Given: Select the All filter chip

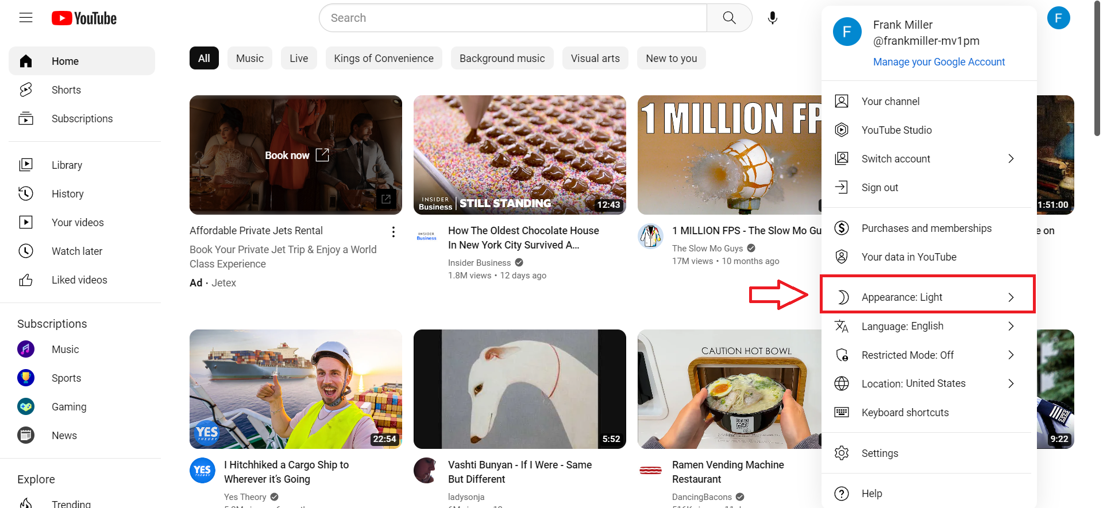Looking at the screenshot, I should coord(204,58).
